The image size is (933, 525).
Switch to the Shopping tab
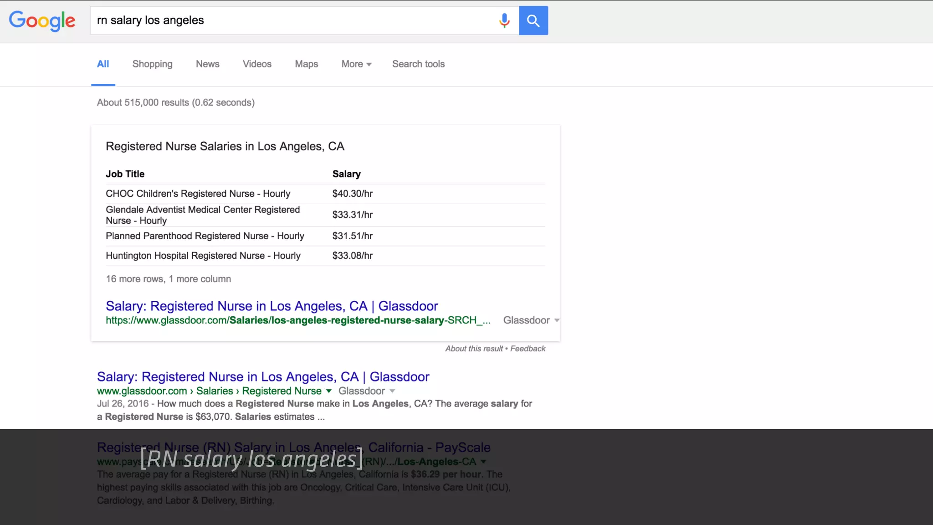point(152,64)
